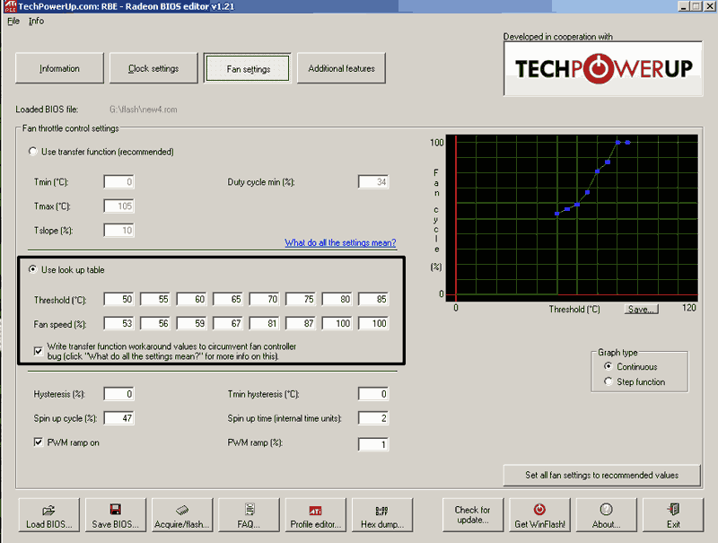718x543 pixels.
Task: Click the Spin up cycle input field
Action: pyautogui.click(x=118, y=418)
